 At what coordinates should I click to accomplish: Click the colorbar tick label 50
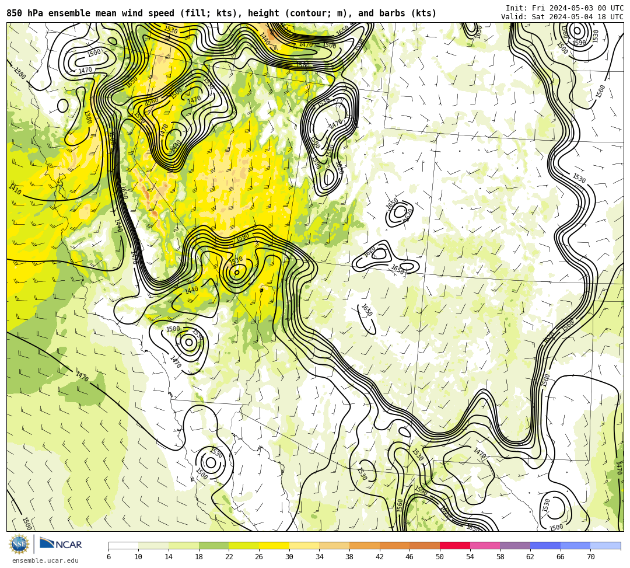tap(440, 557)
